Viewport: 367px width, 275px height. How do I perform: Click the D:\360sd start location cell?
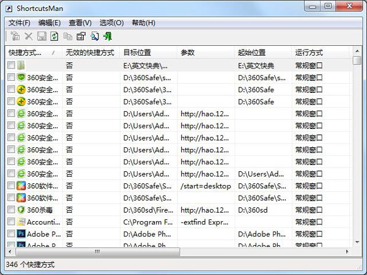253,210
